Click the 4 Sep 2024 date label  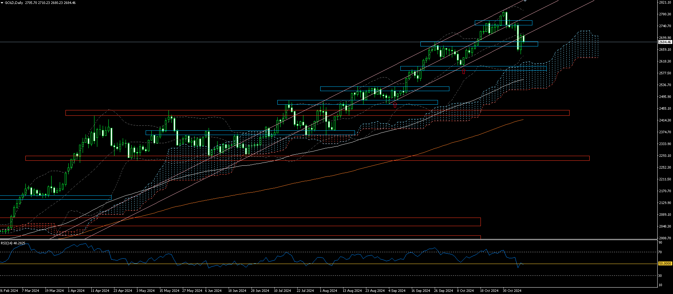(x=397, y=291)
